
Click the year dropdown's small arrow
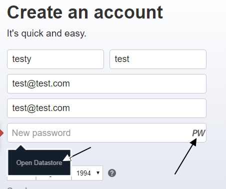coord(98,173)
